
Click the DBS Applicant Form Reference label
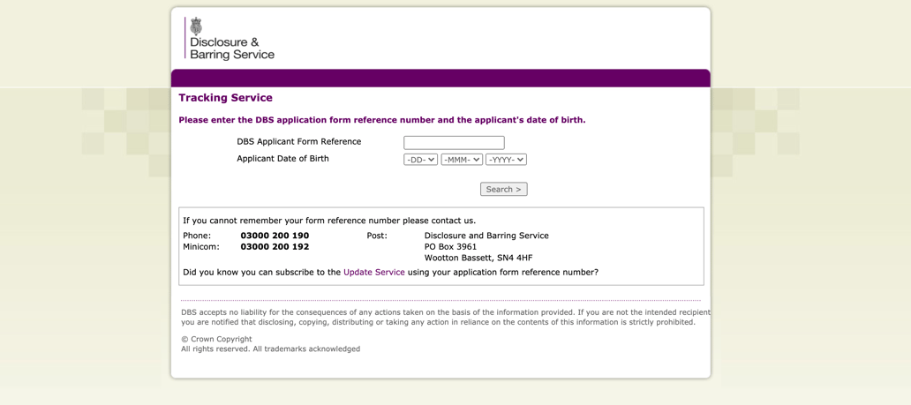[298, 142]
